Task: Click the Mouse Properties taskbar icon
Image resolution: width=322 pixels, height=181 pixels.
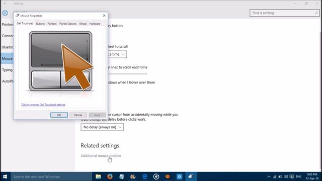Action: click(191, 176)
